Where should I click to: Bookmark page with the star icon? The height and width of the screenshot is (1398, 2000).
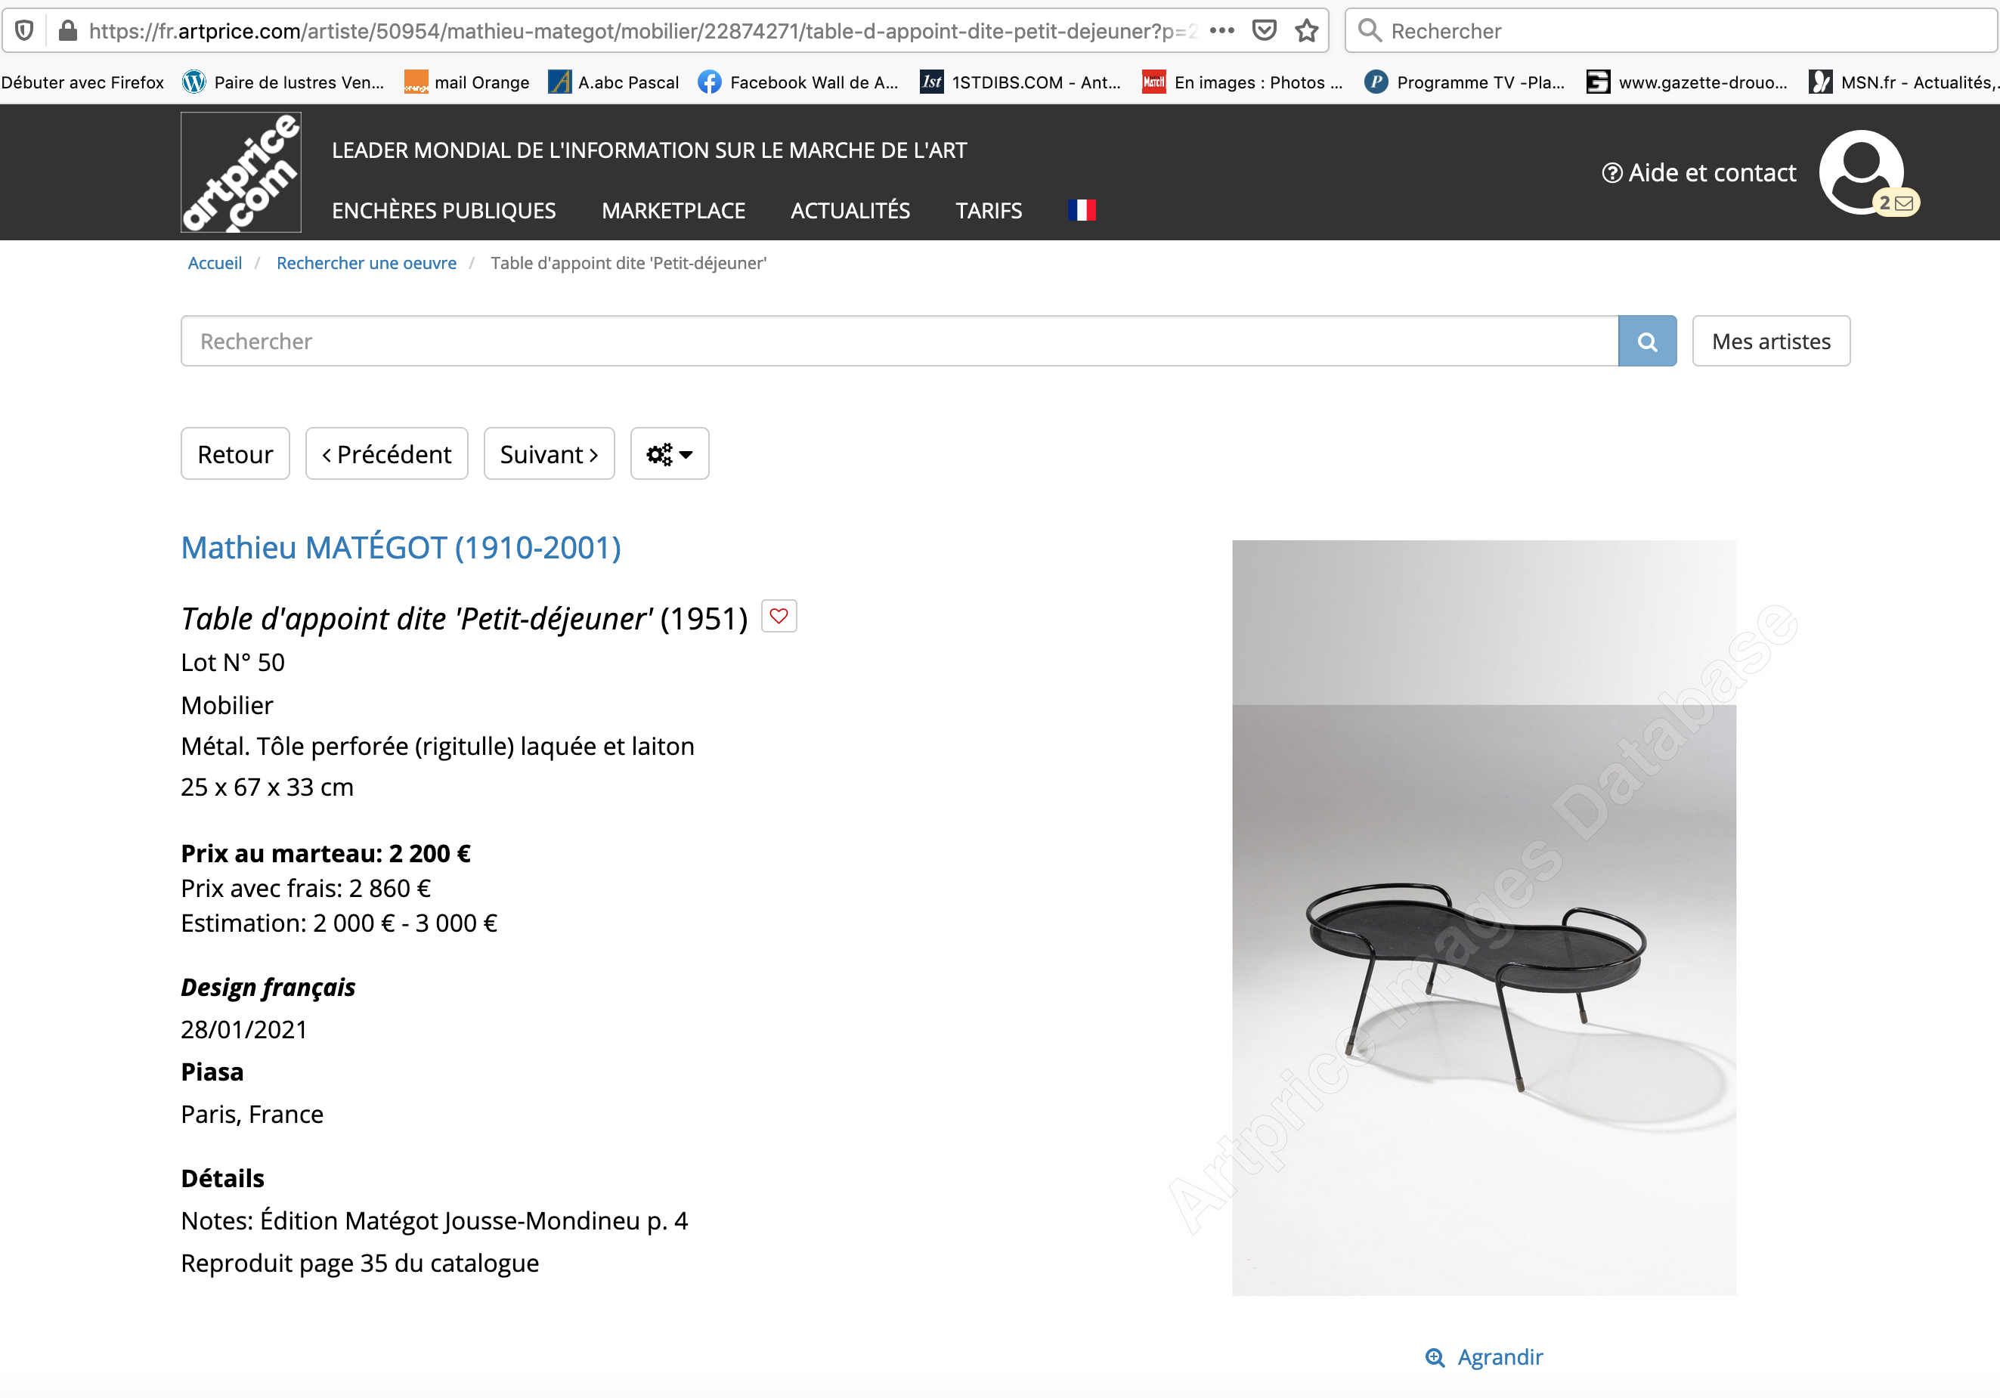pyautogui.click(x=1306, y=30)
